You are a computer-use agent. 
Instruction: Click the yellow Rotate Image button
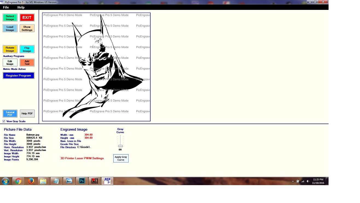click(10, 49)
